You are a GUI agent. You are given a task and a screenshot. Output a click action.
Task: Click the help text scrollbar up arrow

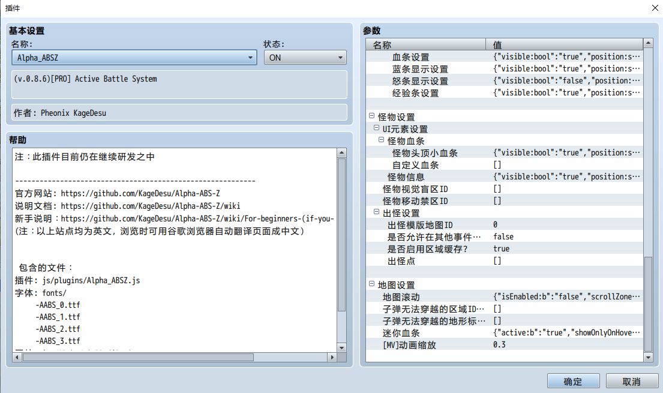(341, 153)
